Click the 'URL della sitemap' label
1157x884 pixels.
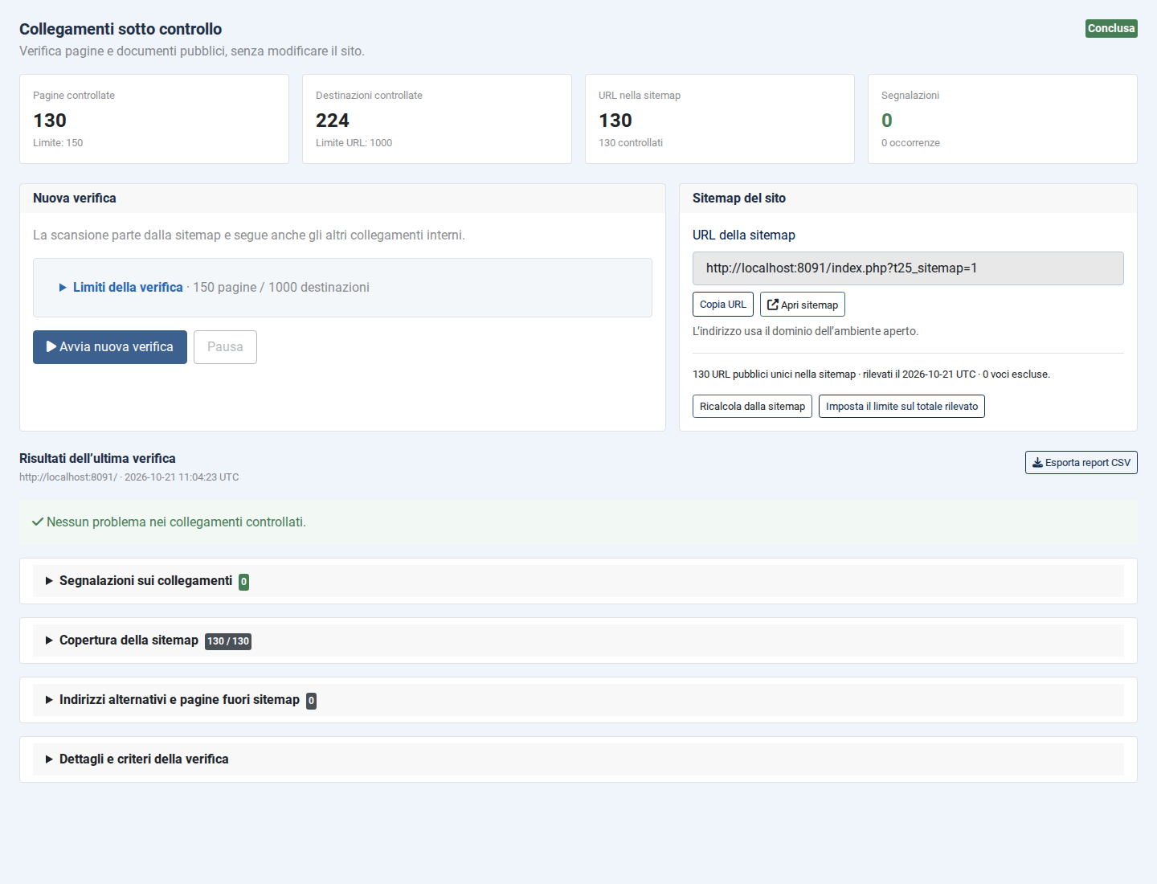point(744,235)
